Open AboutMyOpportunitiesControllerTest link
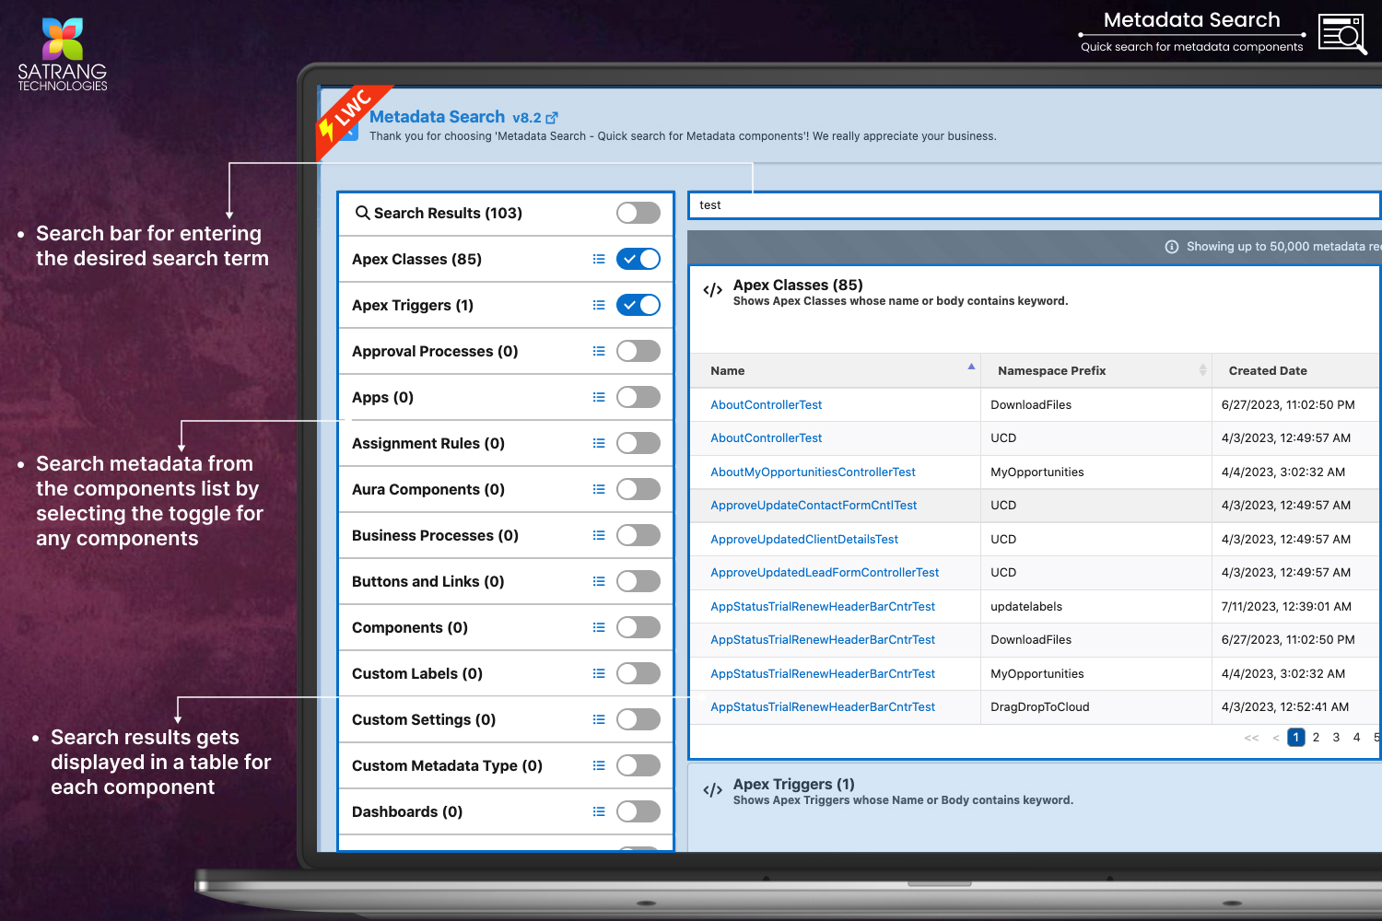 (813, 472)
